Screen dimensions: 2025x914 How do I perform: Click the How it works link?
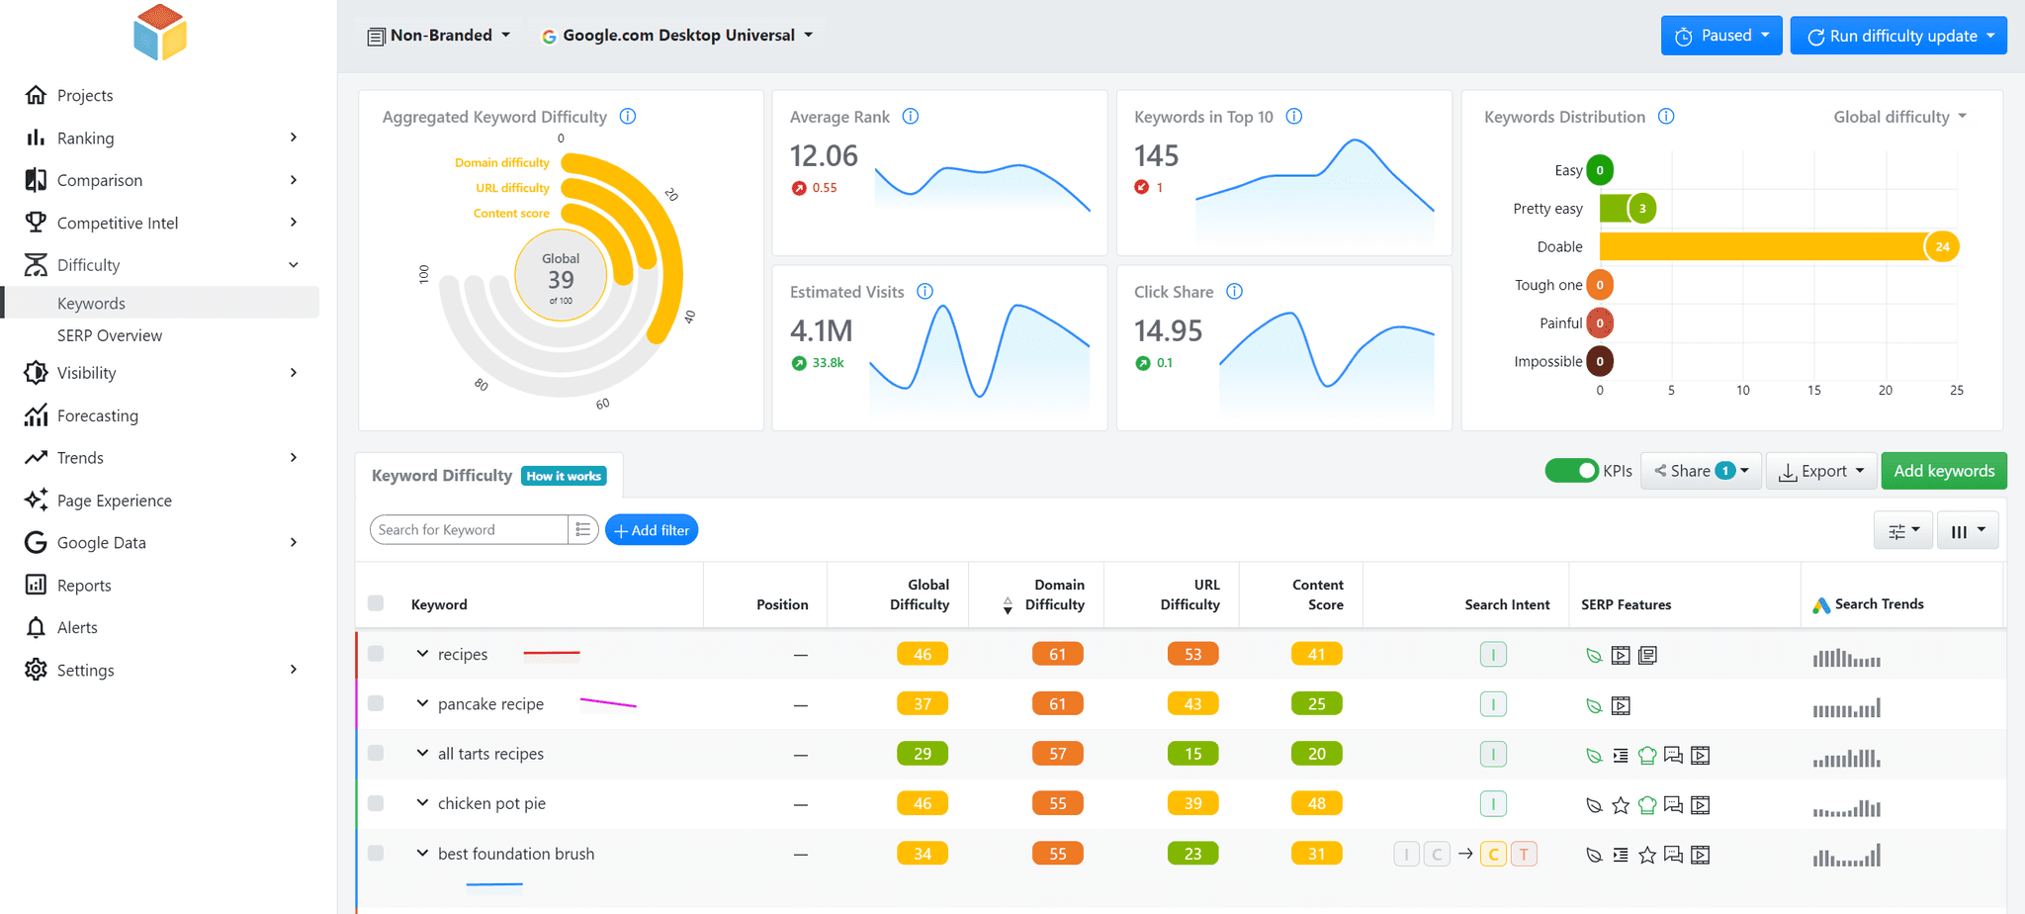(563, 476)
